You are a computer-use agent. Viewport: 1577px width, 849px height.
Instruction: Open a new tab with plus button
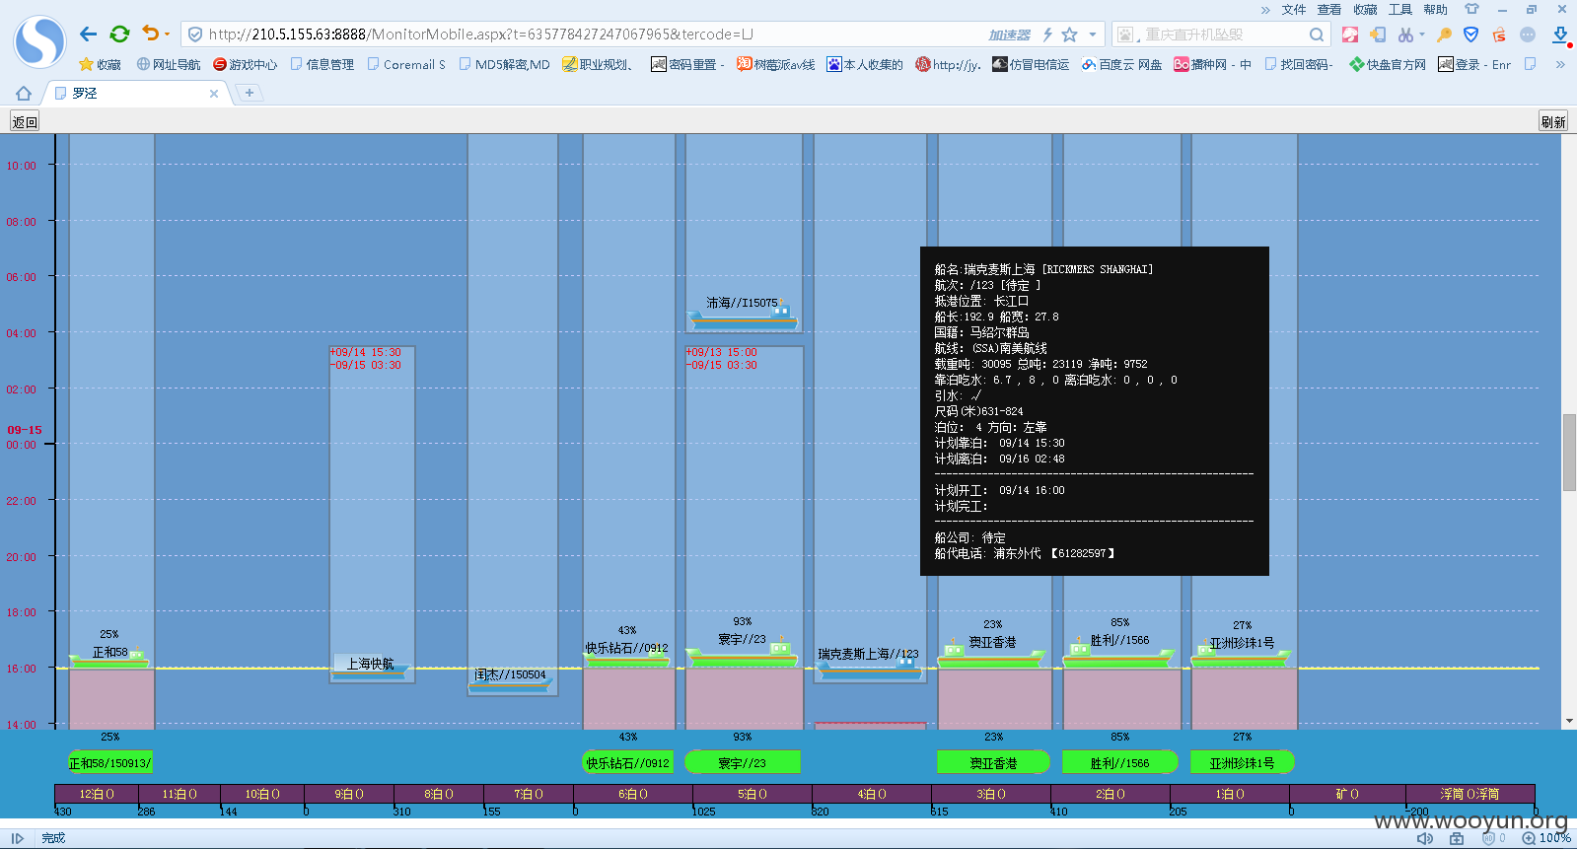250,93
